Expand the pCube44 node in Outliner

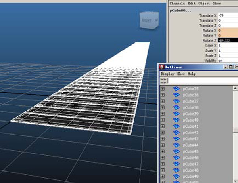pos(163,145)
